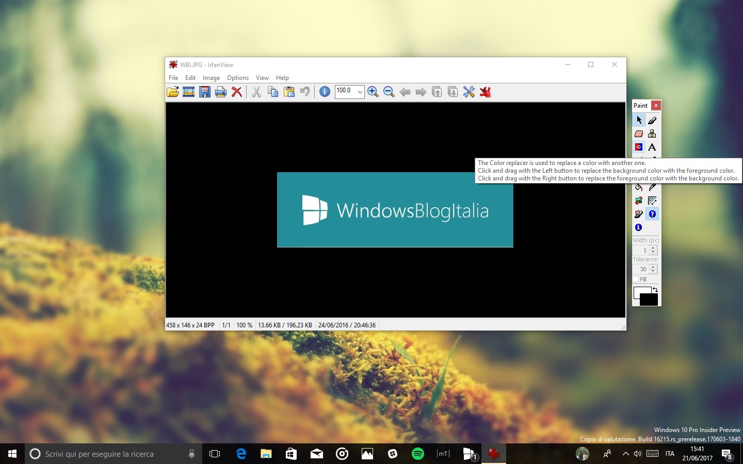The width and height of the screenshot is (743, 464).
Task: Open properties with wrench and screwdriver icon
Action: pyautogui.click(x=469, y=92)
